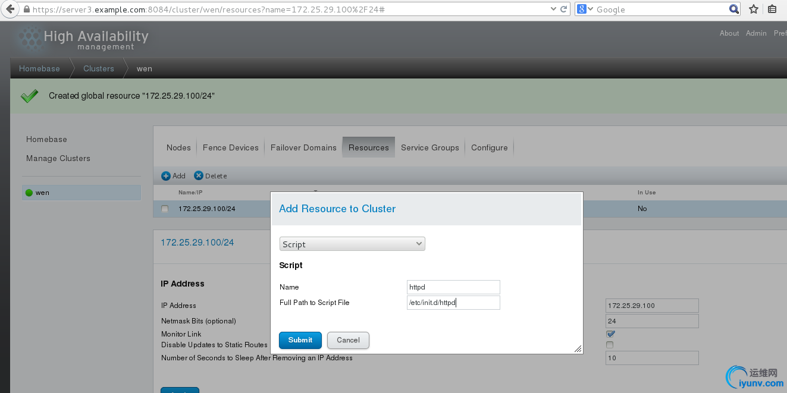
Task: Click the Netmask Bits field showing 24
Action: pos(652,321)
